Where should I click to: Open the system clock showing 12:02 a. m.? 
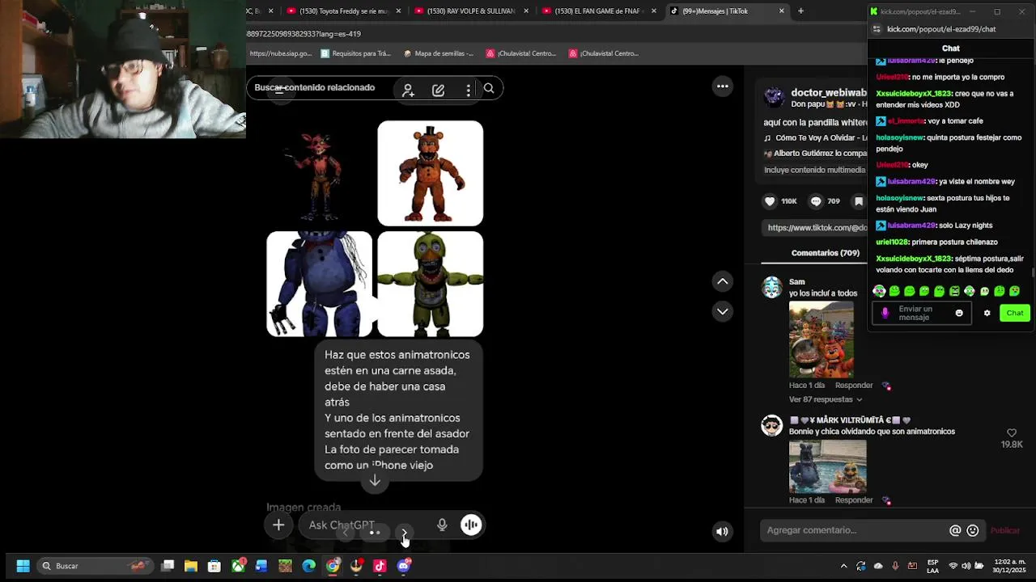[x=1008, y=566]
